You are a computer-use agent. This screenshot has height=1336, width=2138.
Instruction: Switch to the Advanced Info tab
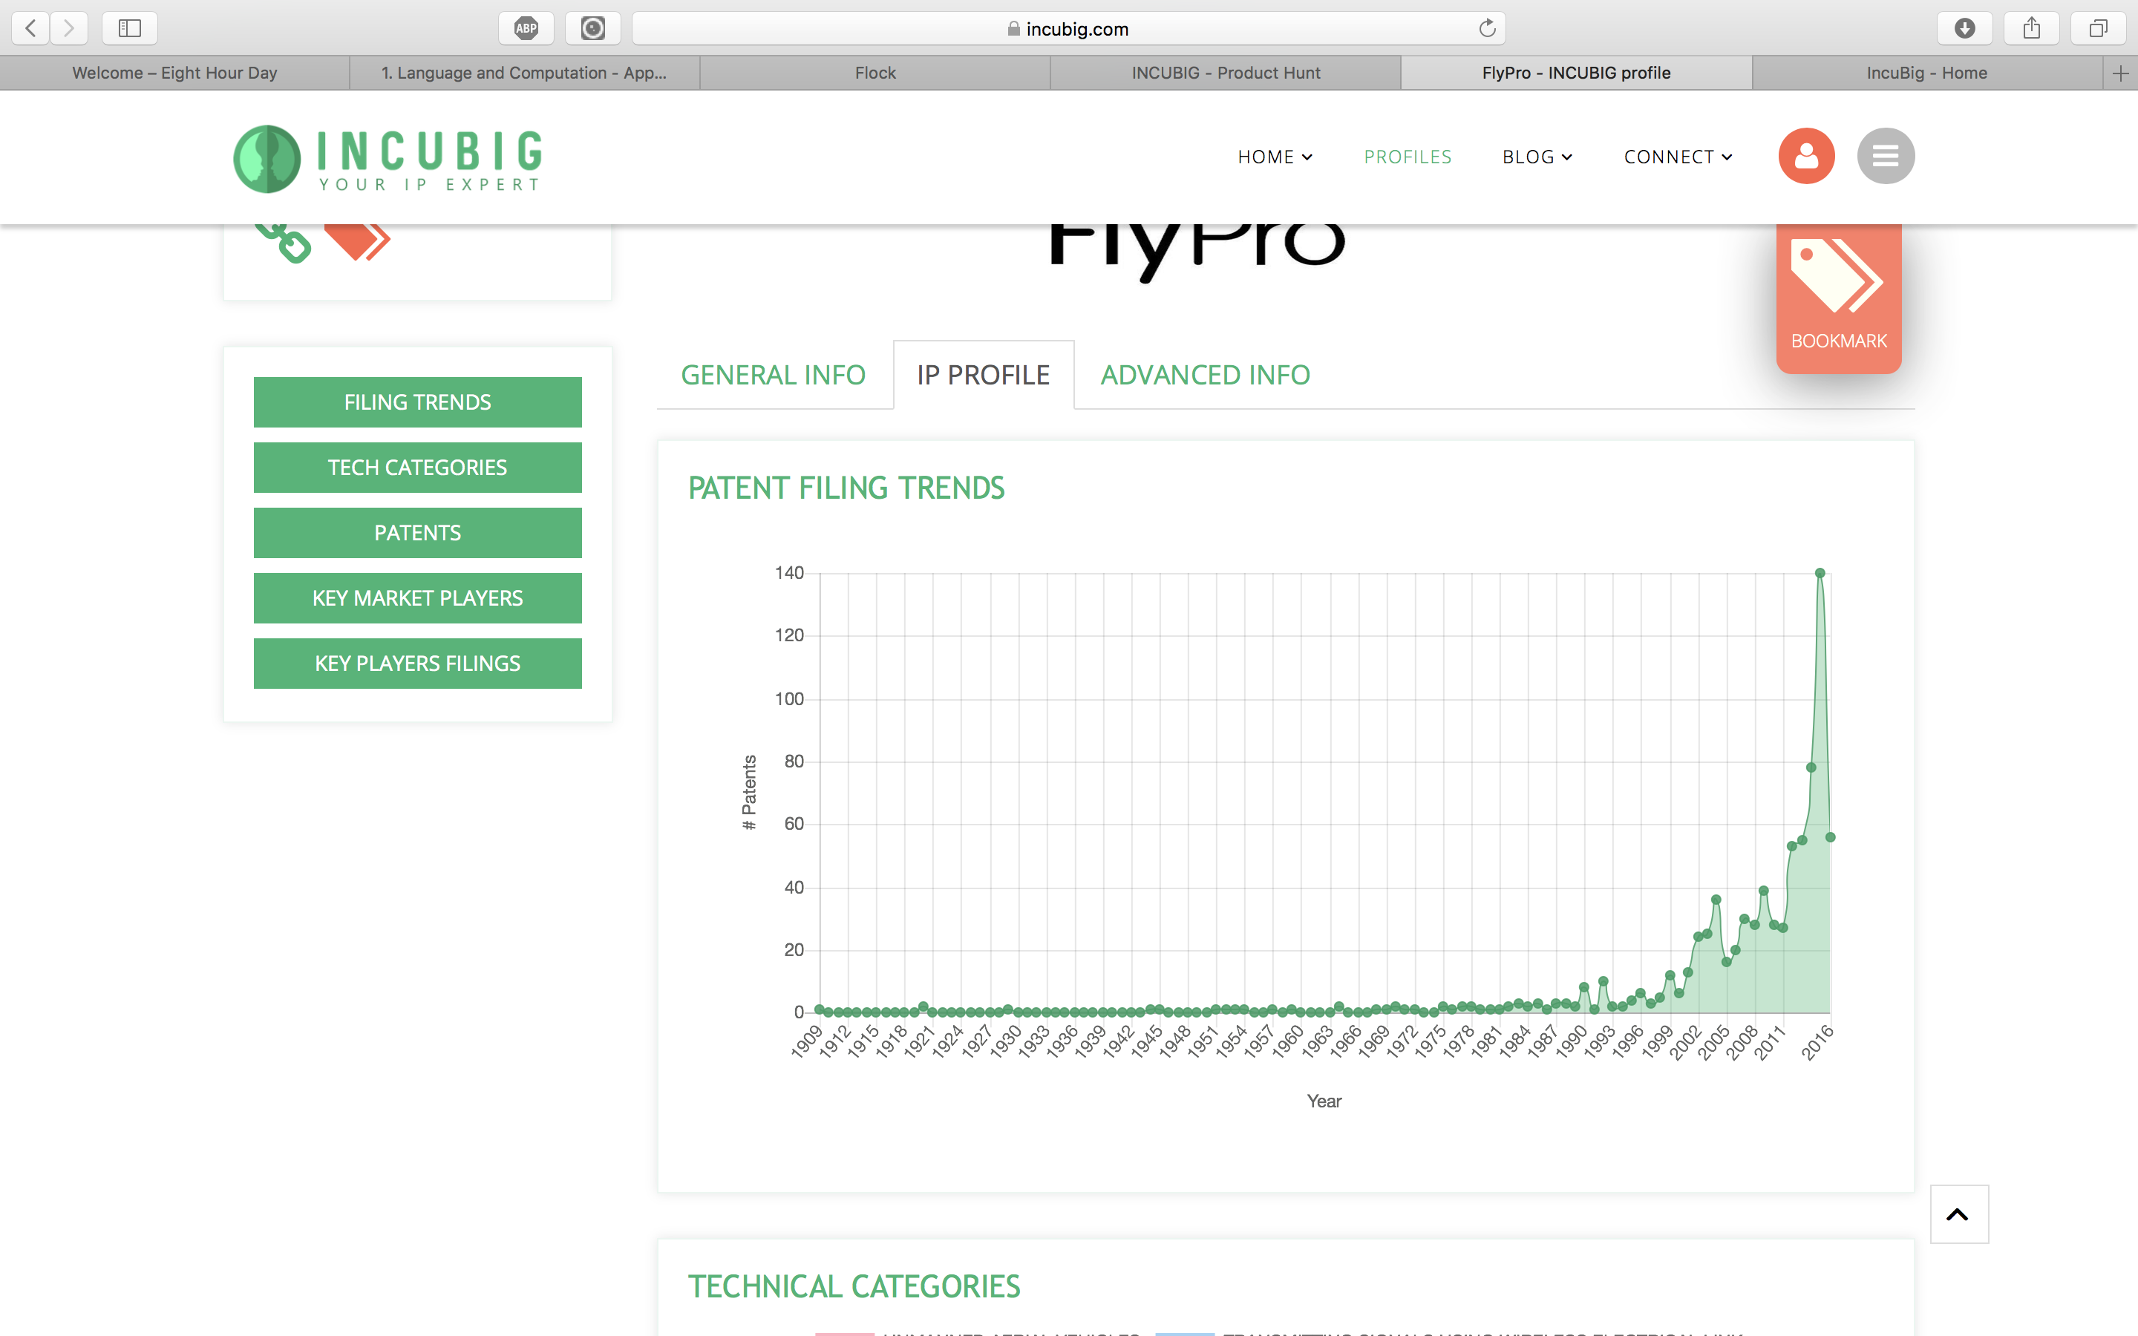tap(1204, 375)
